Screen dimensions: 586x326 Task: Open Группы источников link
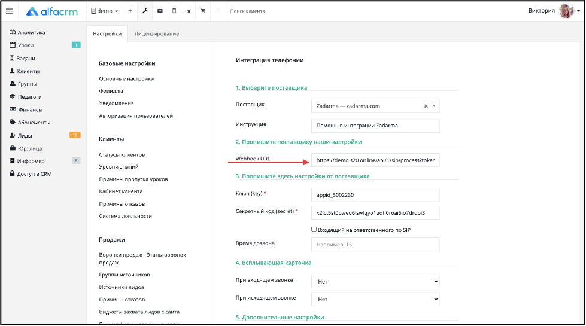click(x=125, y=275)
